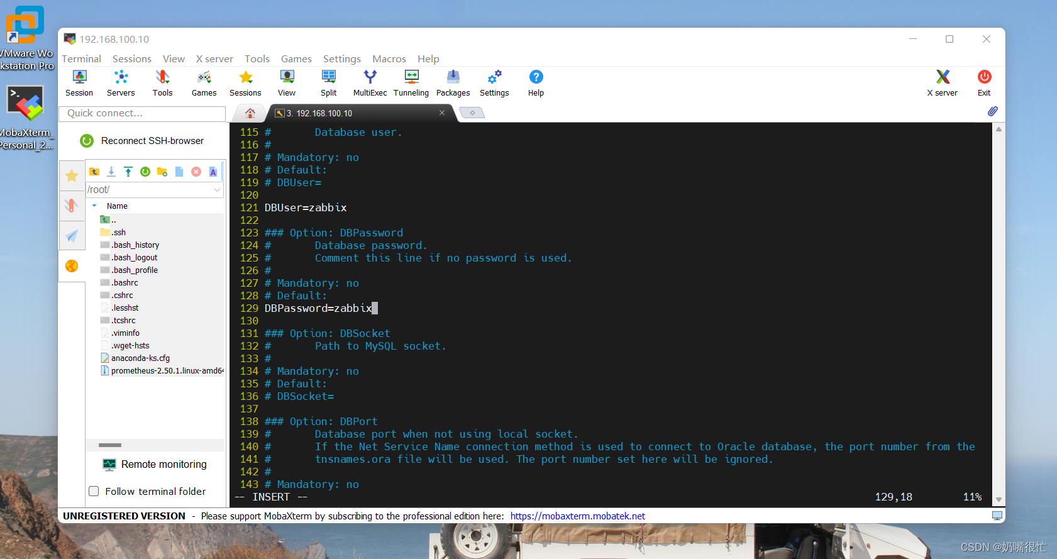Click the red Exit power icon

tap(984, 83)
